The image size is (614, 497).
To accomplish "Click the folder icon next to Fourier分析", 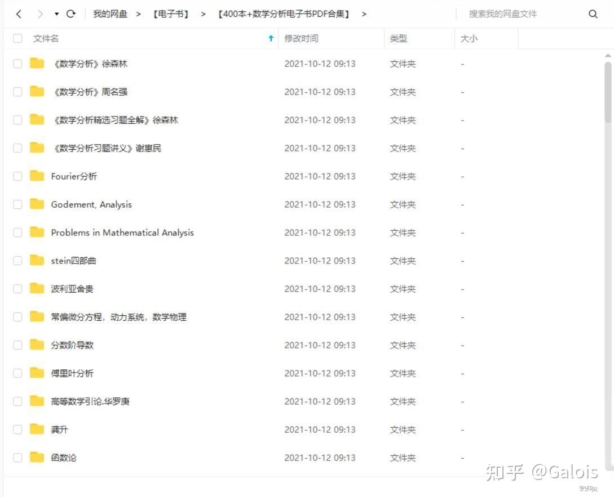I will [36, 176].
